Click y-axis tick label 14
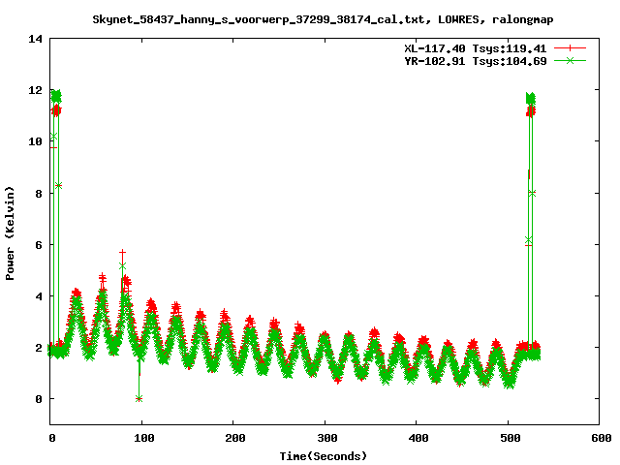620x465 pixels. click(35, 39)
